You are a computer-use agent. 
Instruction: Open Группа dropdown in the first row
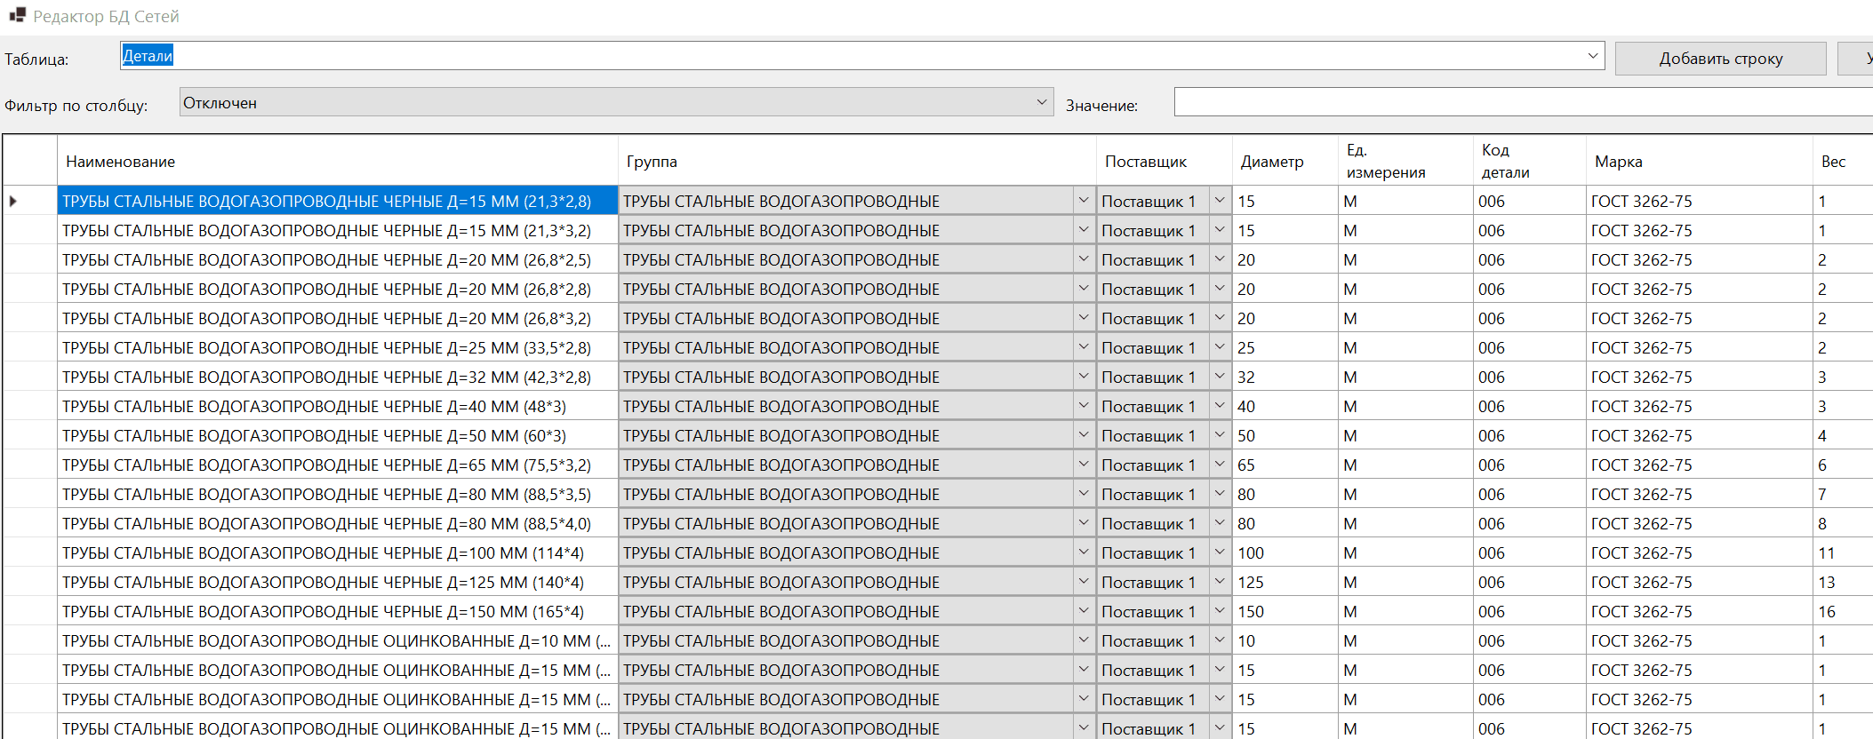tap(1083, 201)
